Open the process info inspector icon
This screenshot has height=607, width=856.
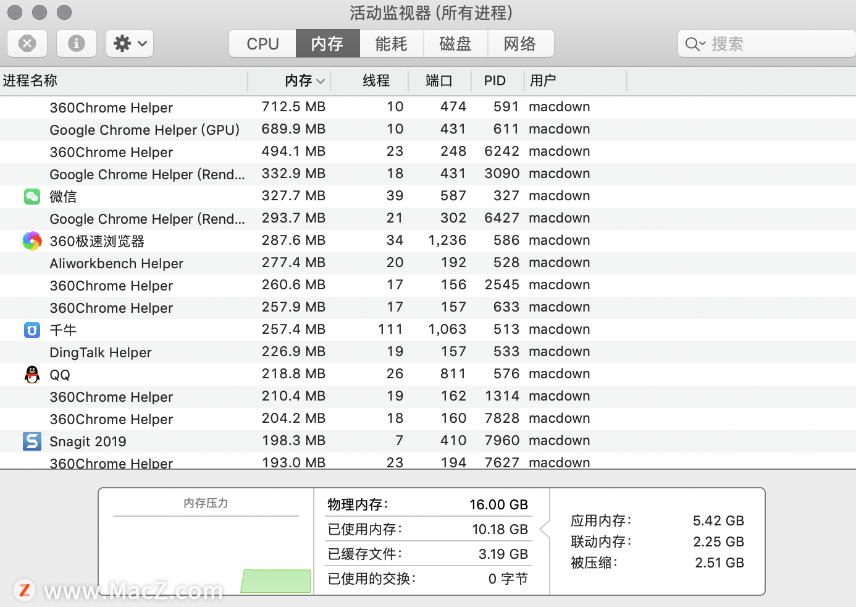click(77, 43)
